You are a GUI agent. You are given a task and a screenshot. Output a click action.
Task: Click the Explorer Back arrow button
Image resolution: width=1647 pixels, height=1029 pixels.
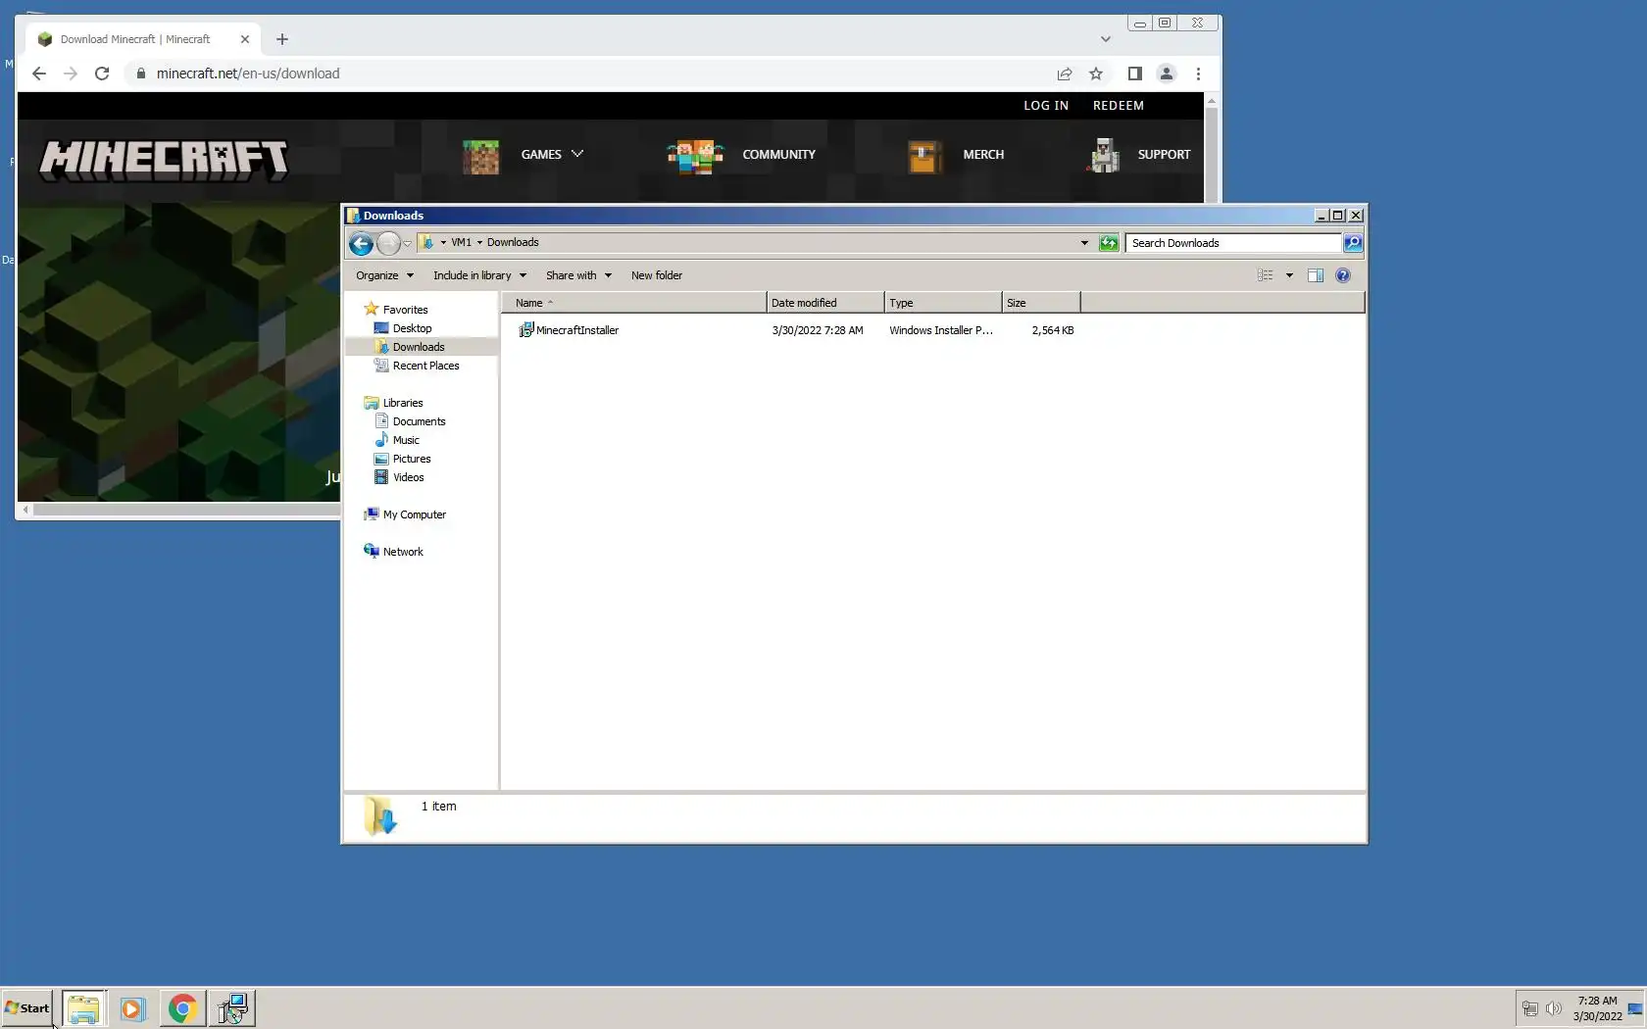(361, 243)
